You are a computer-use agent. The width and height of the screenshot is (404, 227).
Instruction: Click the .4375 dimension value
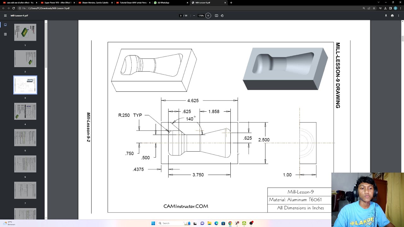[138, 170]
